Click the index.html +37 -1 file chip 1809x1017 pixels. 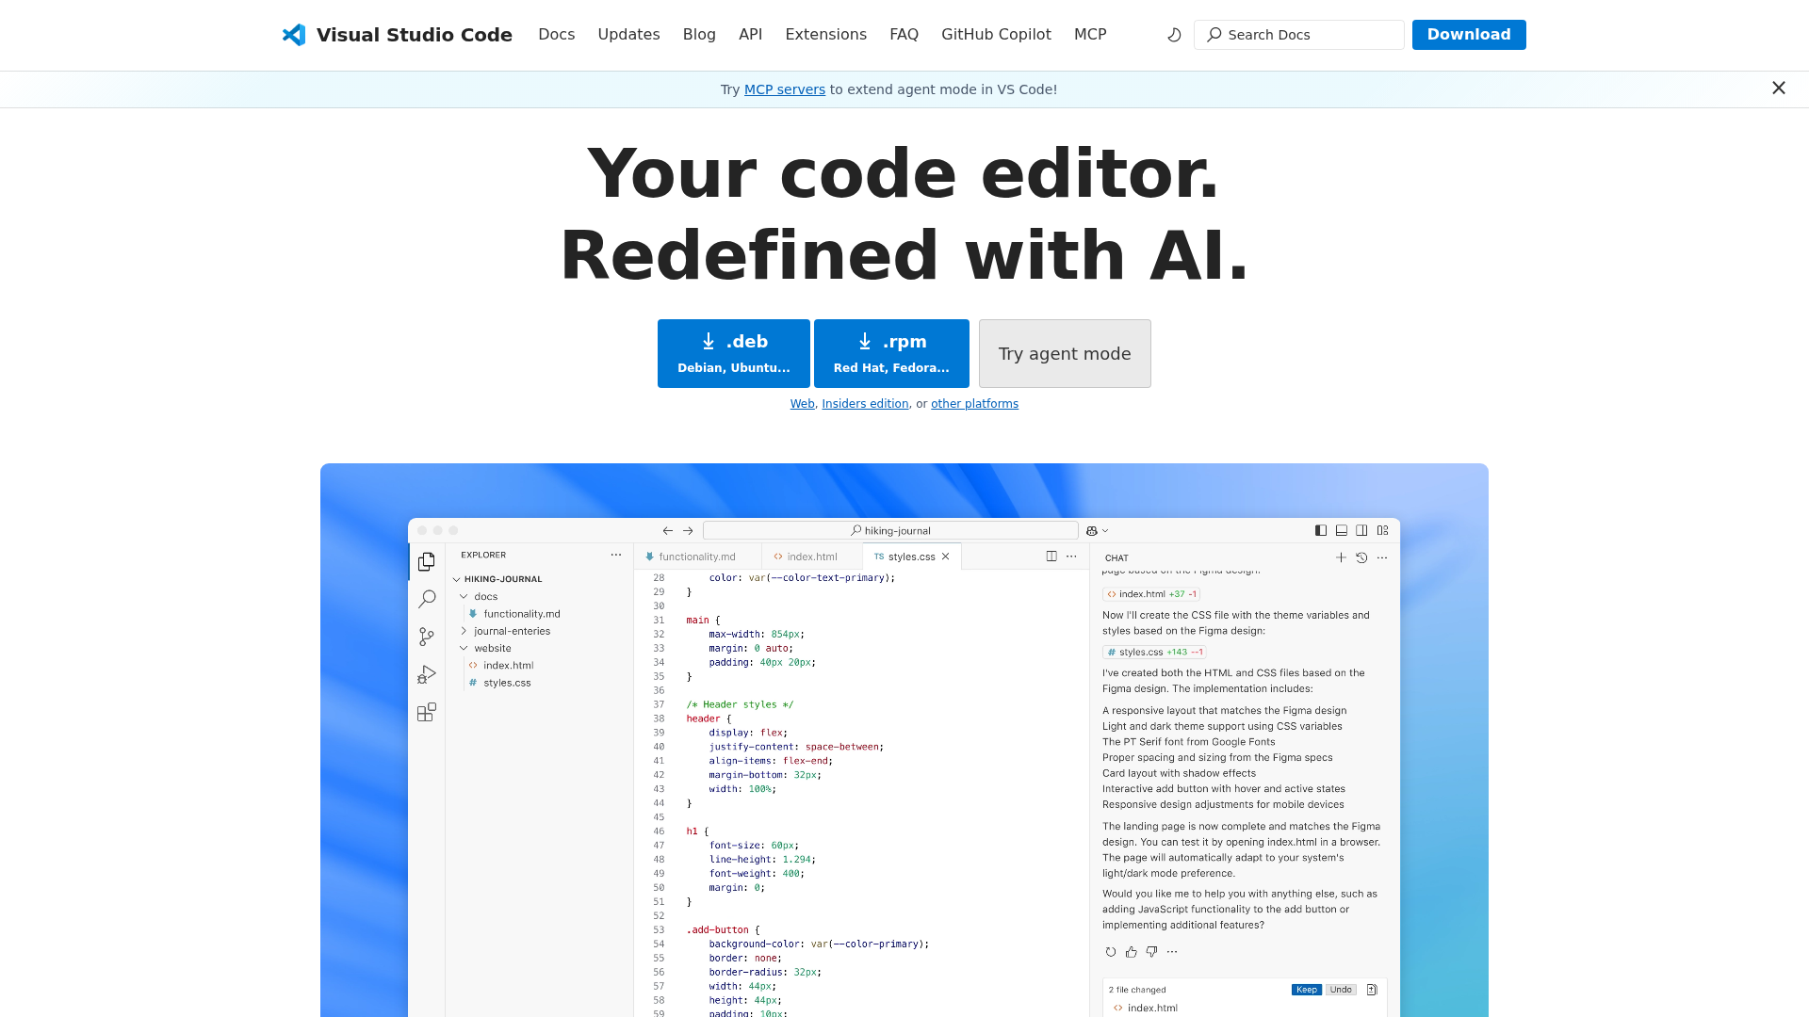(1151, 594)
